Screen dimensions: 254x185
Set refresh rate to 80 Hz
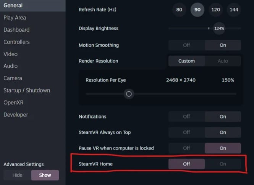(179, 10)
